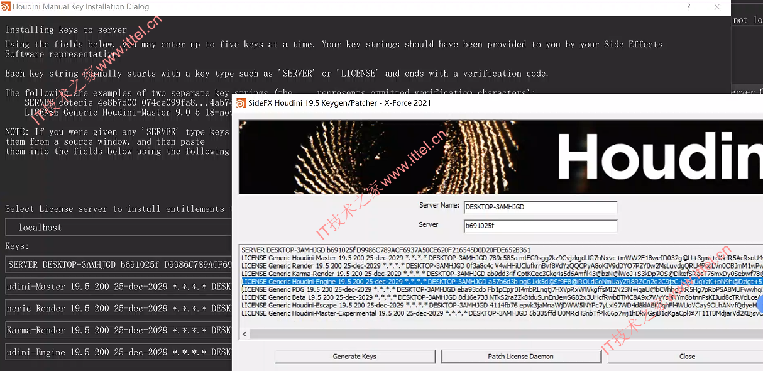Click the Houdini logo icon in title bar

pyautogui.click(x=6, y=7)
